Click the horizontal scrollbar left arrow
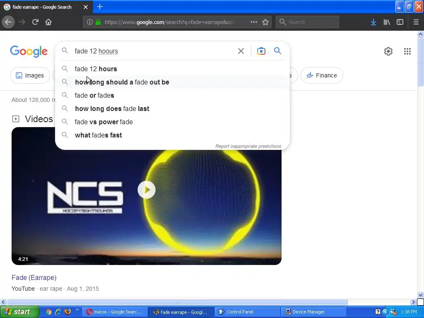 pyautogui.click(x=3, y=302)
